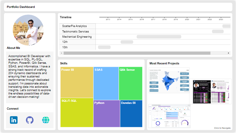The image size is (236, 133).
Task: Click the globe website icon
Action: pyautogui.click(x=46, y=120)
